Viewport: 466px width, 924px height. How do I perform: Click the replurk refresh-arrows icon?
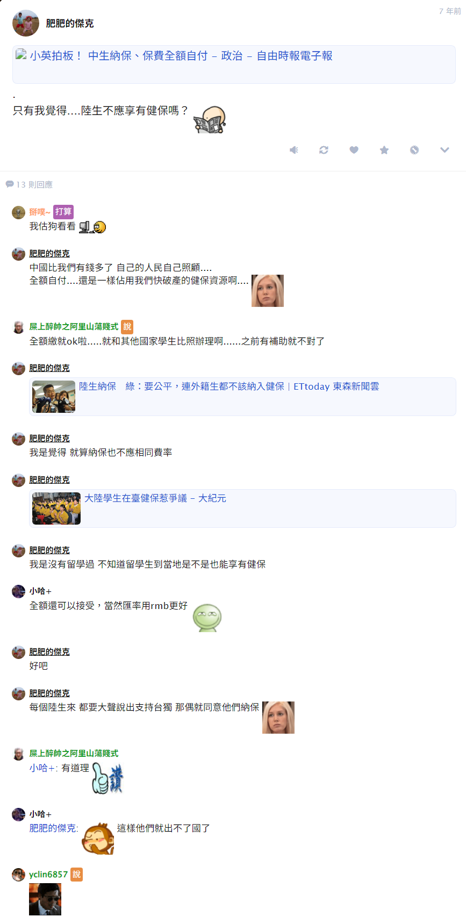coord(324,150)
